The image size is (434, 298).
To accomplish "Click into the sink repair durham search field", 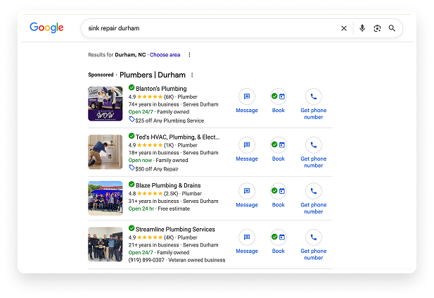I will click(211, 28).
